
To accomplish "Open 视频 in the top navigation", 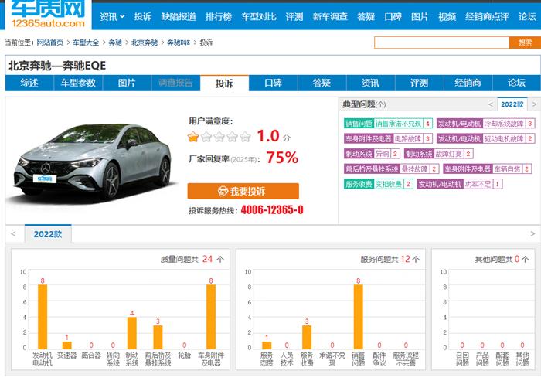I will coord(447,16).
